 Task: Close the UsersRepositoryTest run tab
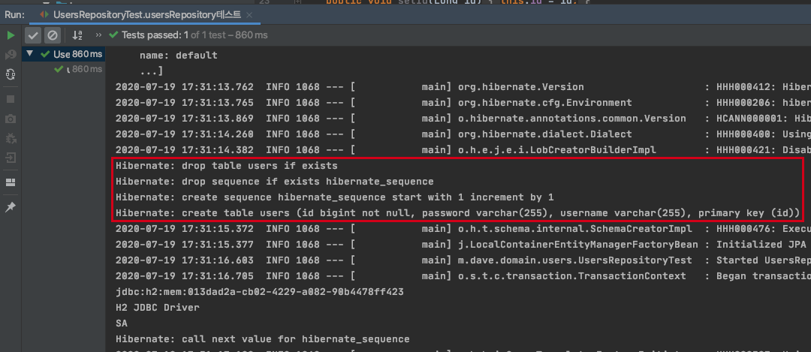pos(250,16)
